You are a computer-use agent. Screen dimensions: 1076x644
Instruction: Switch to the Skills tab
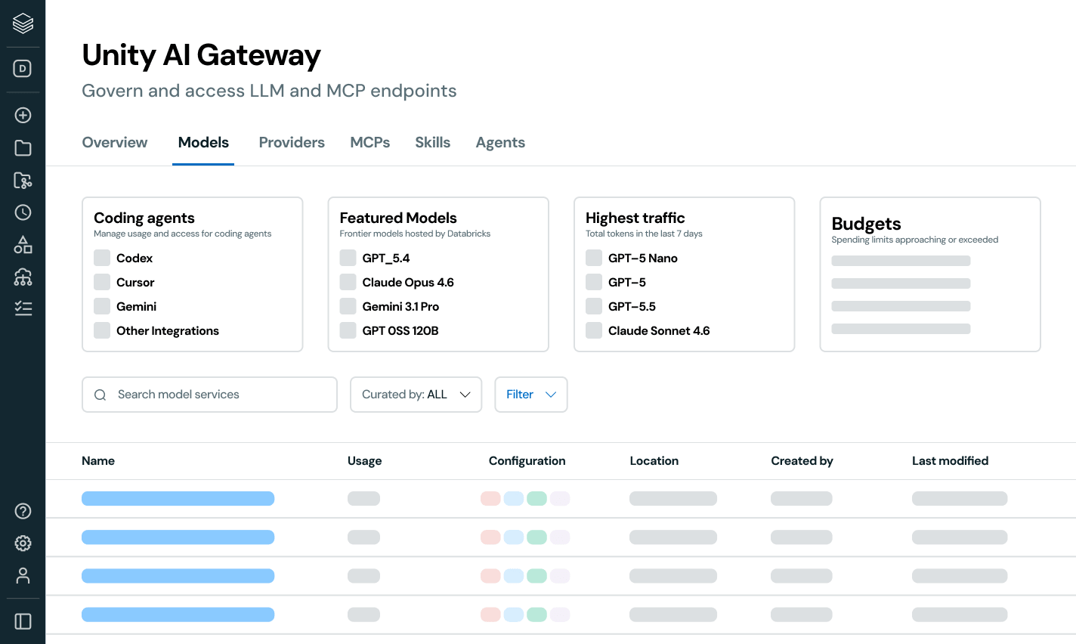(432, 142)
